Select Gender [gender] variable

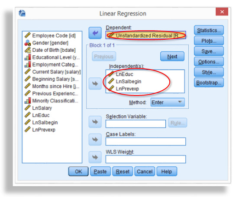(50, 43)
